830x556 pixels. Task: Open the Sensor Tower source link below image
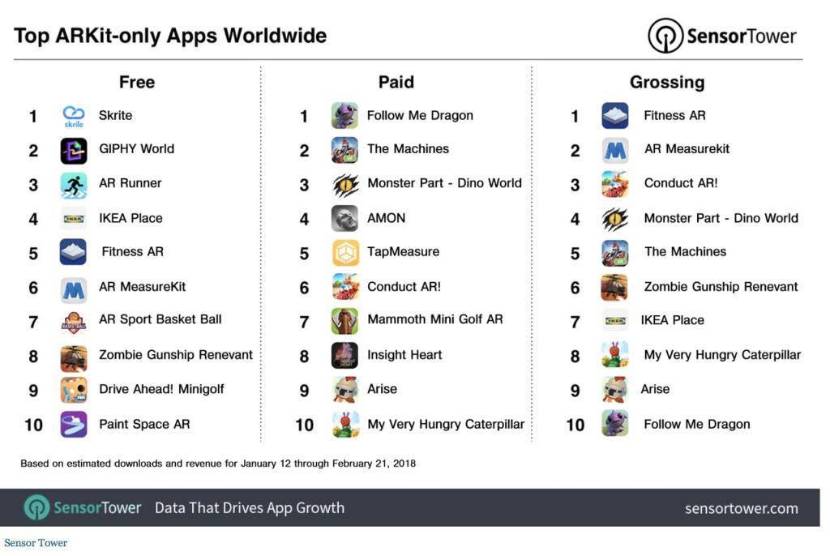point(36,543)
